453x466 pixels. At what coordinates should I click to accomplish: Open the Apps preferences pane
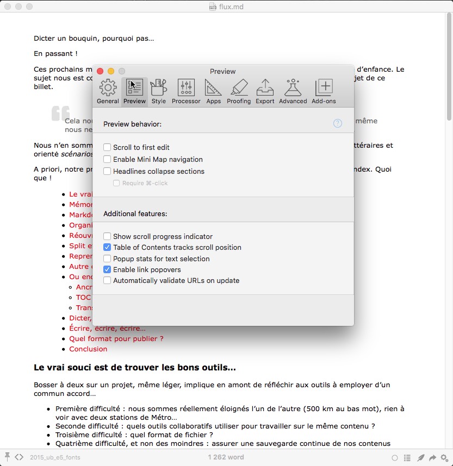pyautogui.click(x=213, y=92)
